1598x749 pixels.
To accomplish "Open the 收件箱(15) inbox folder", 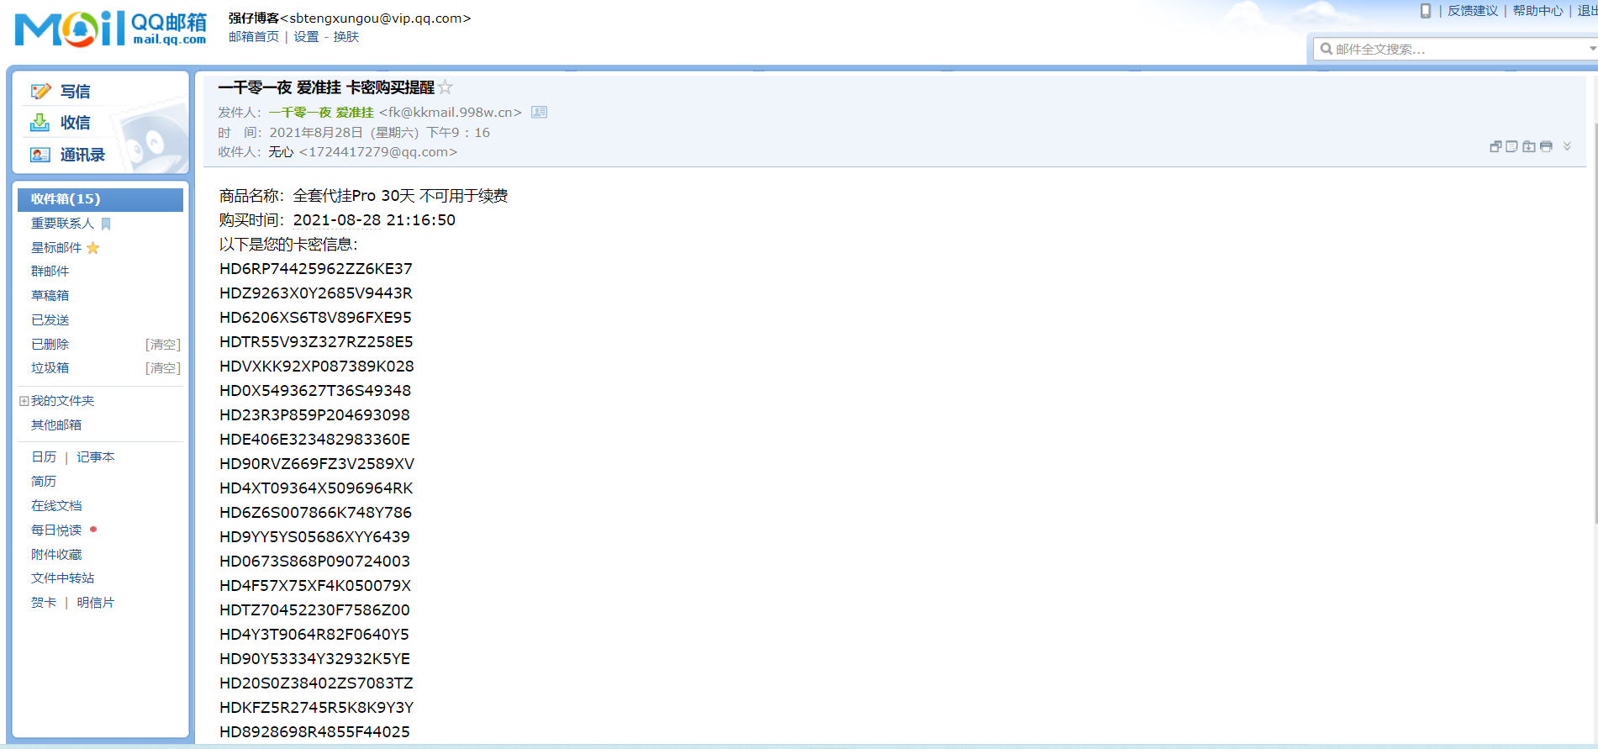I will click(x=66, y=199).
